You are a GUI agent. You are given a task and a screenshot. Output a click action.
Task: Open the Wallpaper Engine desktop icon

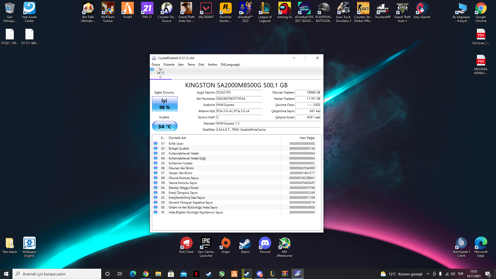(x=29, y=247)
